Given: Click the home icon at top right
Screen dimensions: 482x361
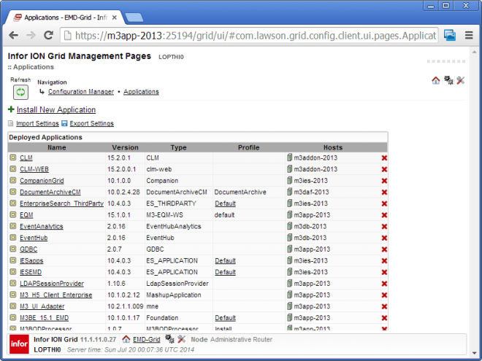Looking at the screenshot, I should click(436, 80).
